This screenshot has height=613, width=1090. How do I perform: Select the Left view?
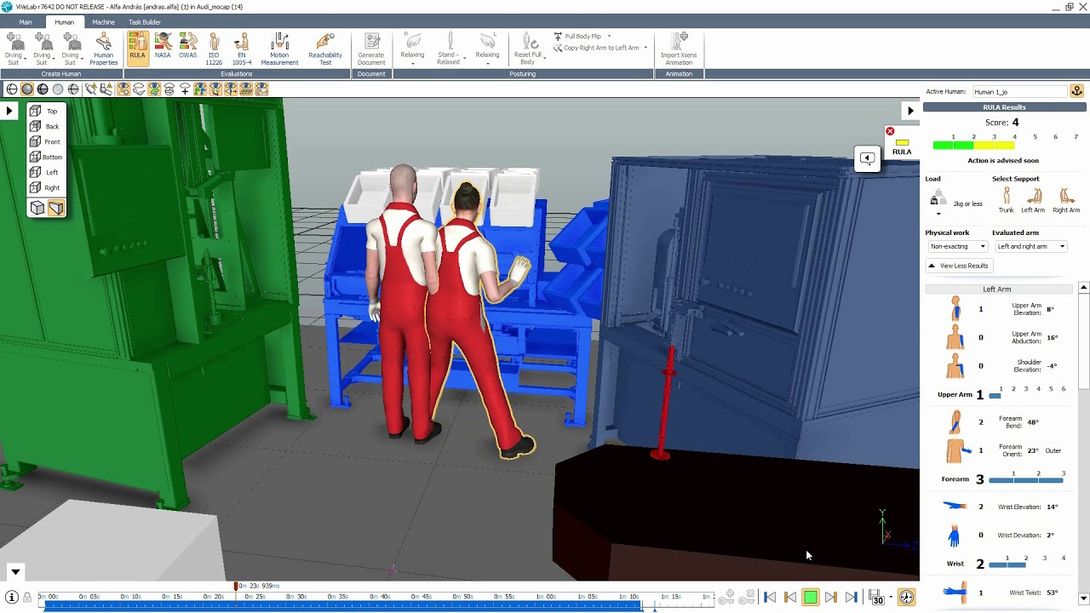pos(44,172)
